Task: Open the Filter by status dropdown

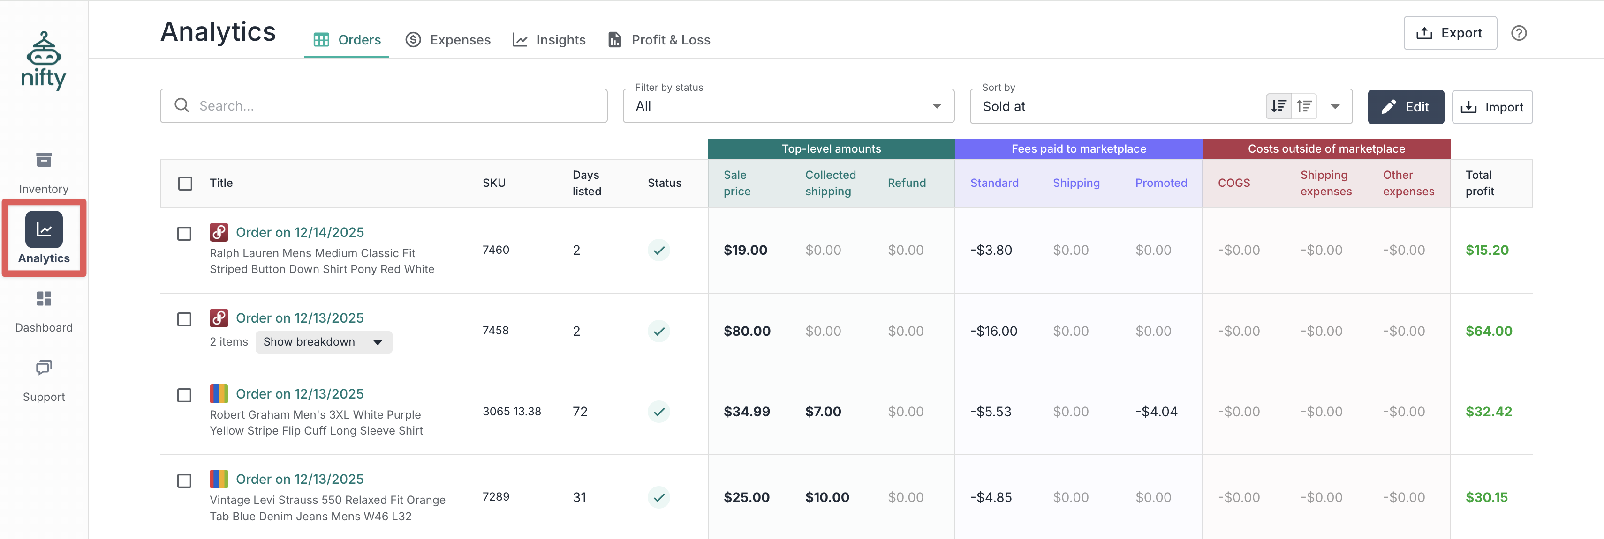Action: (x=787, y=106)
